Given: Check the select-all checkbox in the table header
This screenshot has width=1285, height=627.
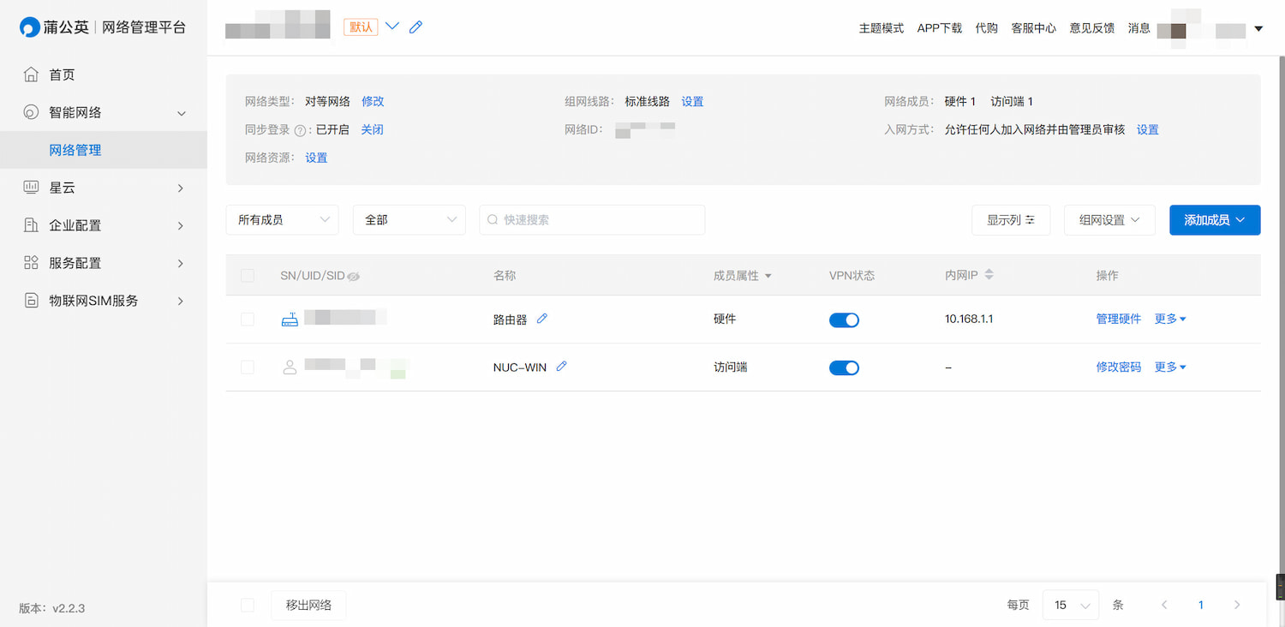Looking at the screenshot, I should tap(248, 276).
